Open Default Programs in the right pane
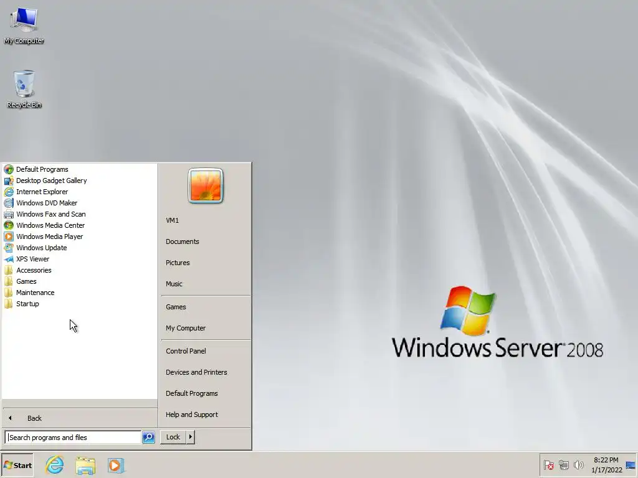This screenshot has width=638, height=478. pos(192,393)
